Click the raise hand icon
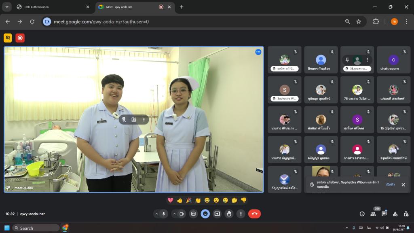Image resolution: width=414 pixels, height=233 pixels. (x=229, y=214)
